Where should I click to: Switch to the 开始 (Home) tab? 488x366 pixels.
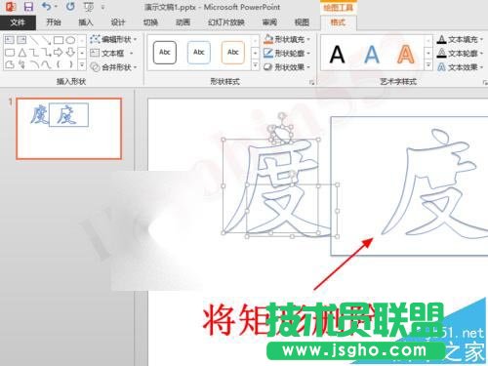coord(54,22)
